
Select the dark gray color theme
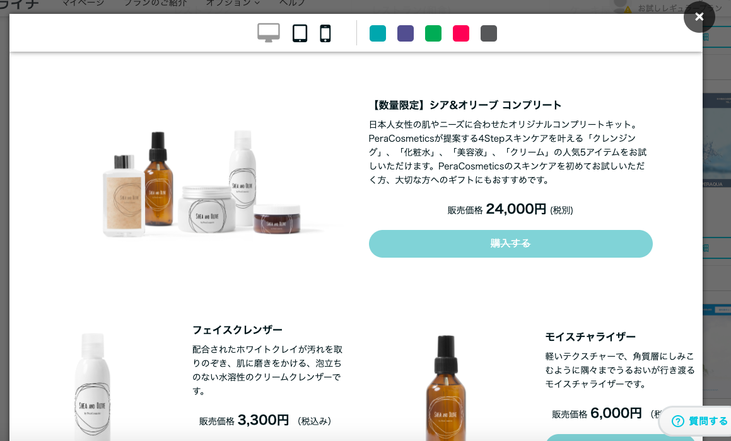point(489,33)
